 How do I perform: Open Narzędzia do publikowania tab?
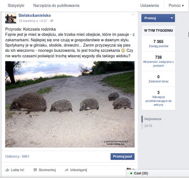click(x=56, y=5)
